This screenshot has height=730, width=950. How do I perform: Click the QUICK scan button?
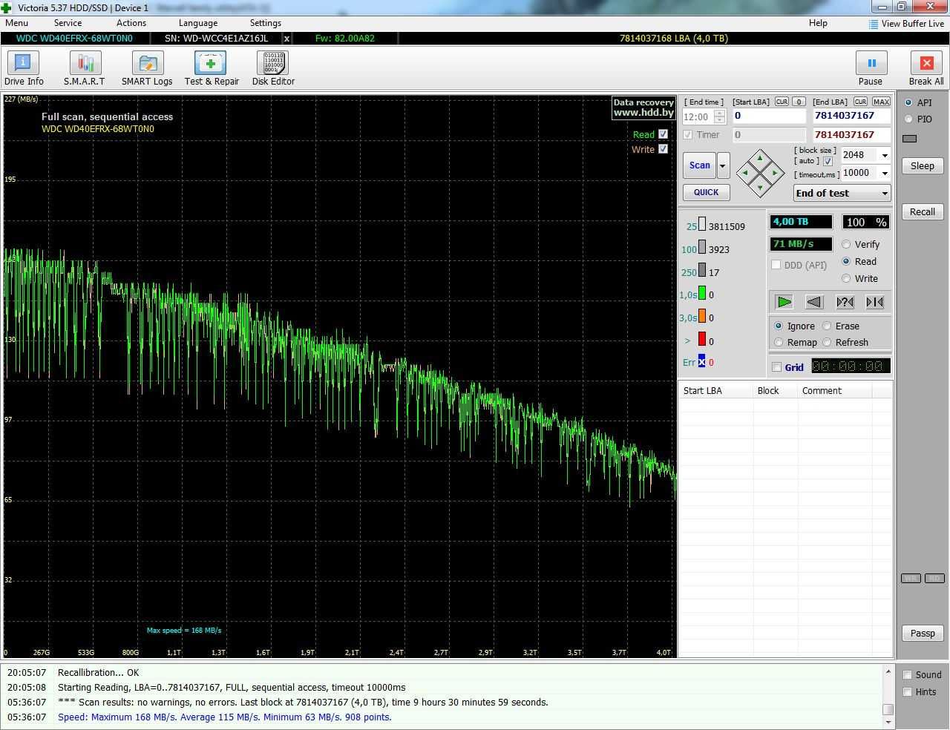pyautogui.click(x=706, y=192)
